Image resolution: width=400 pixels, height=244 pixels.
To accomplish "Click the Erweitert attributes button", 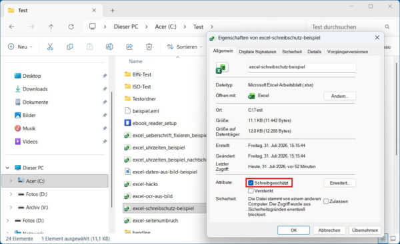I will point(339,183).
